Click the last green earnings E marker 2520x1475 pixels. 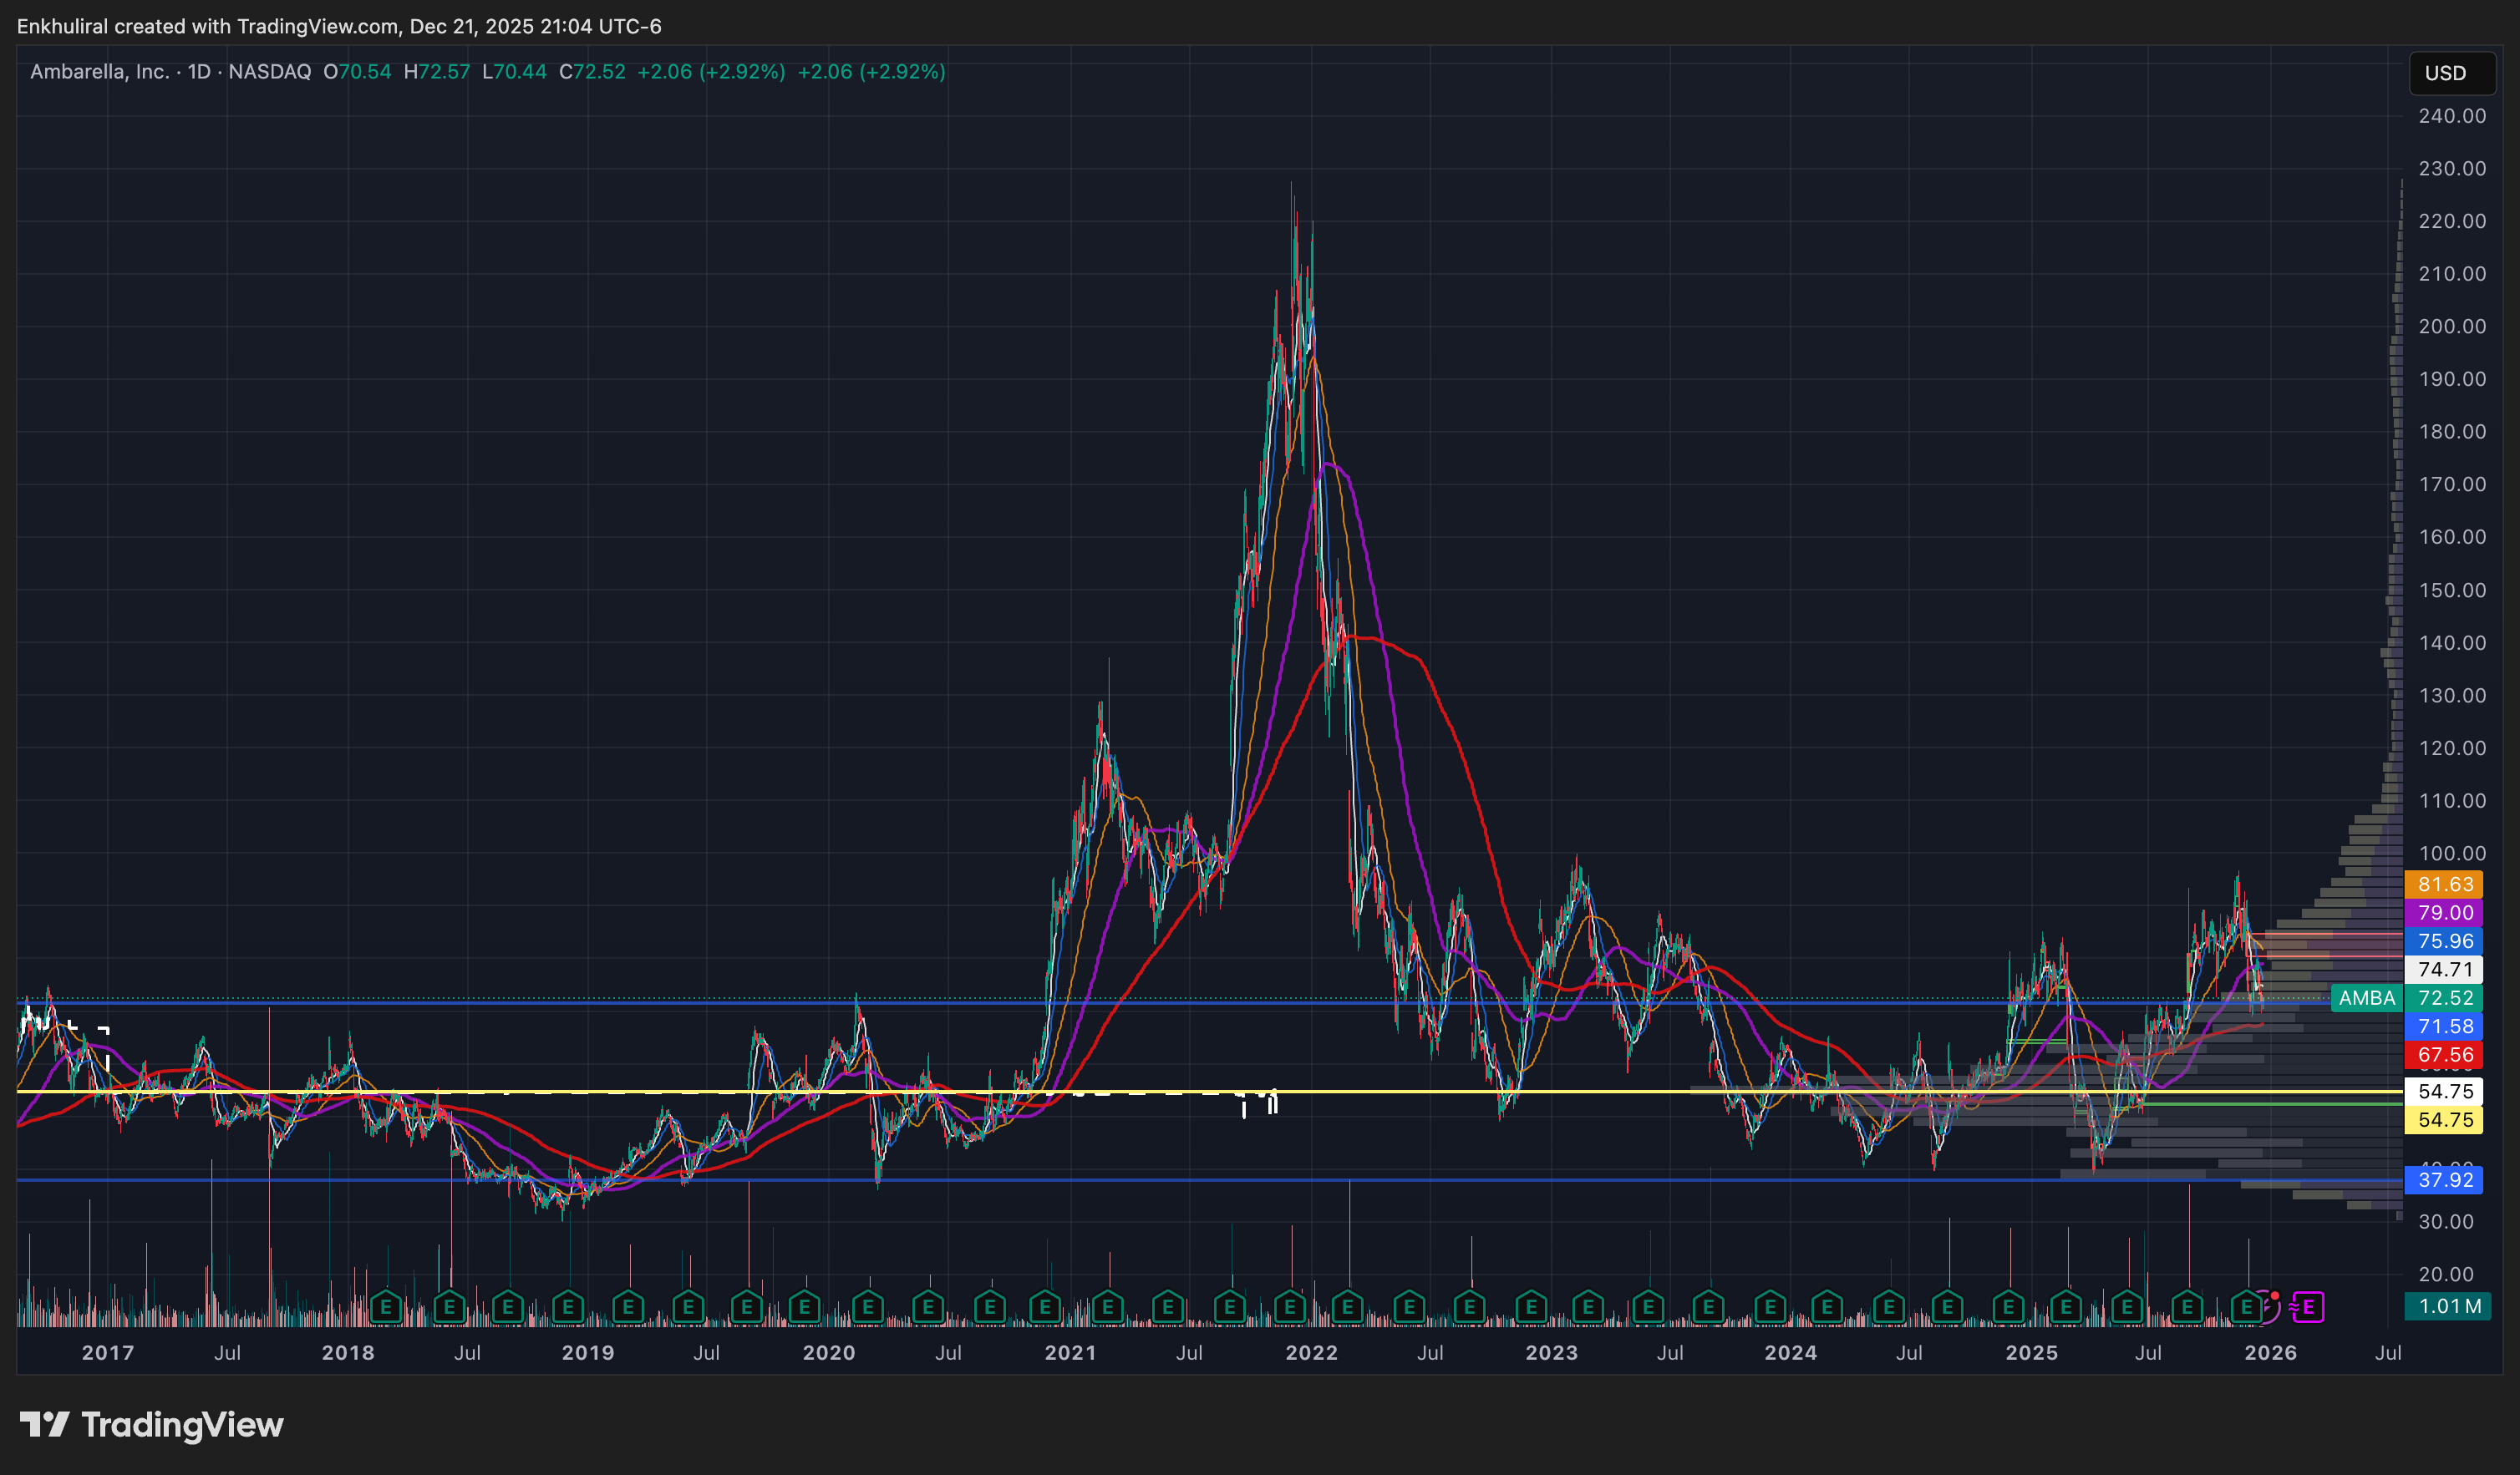(2247, 1306)
